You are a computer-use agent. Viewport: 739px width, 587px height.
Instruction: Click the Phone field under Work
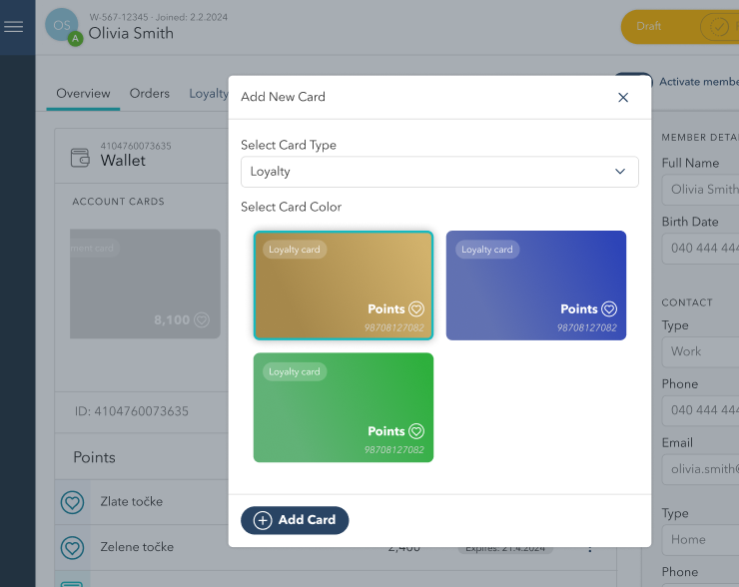pyautogui.click(x=700, y=410)
